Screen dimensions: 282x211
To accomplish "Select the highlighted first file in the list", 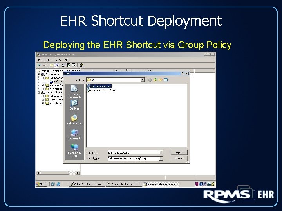I will click(x=99, y=86).
